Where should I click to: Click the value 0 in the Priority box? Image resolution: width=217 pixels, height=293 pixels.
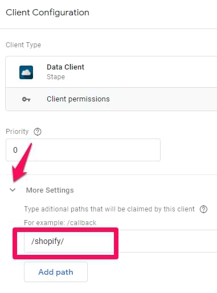pos(15,150)
